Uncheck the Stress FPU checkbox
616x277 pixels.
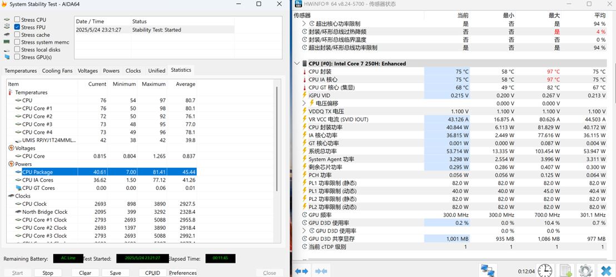17,27
